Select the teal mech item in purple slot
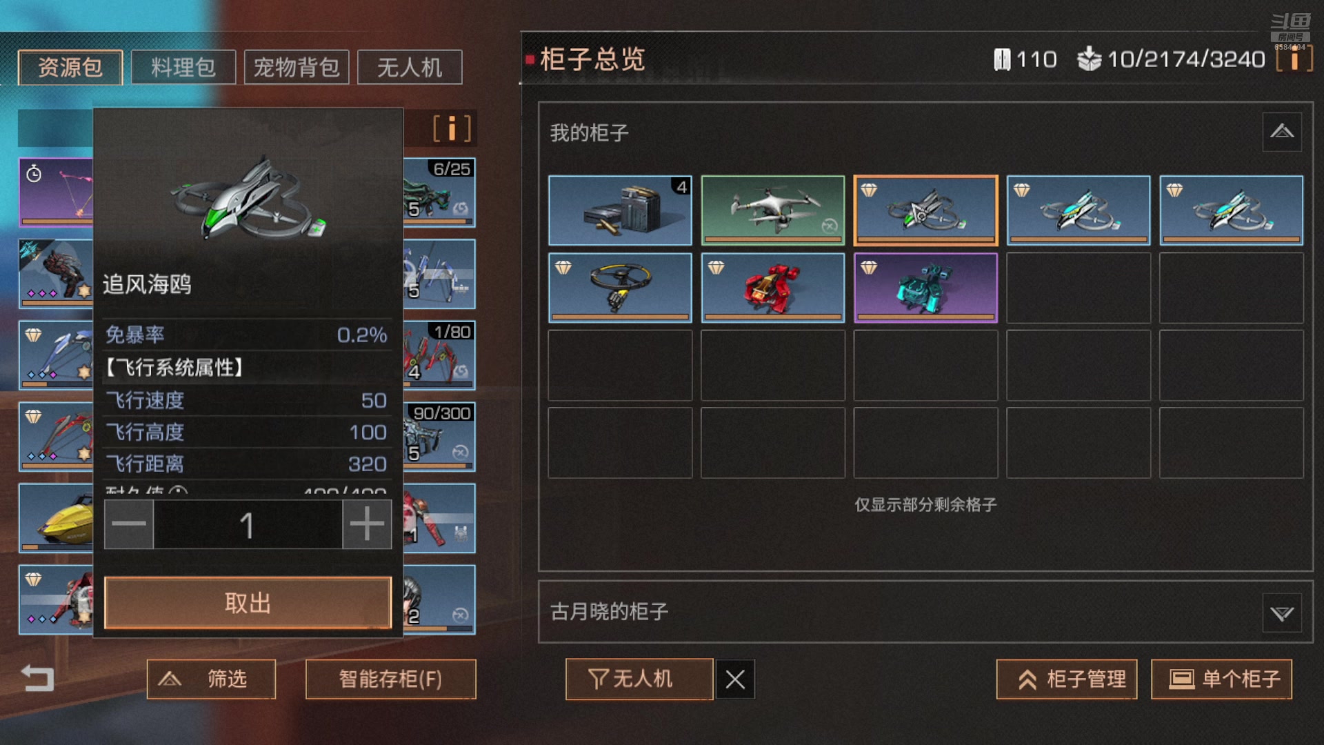The width and height of the screenshot is (1324, 745). (x=925, y=287)
